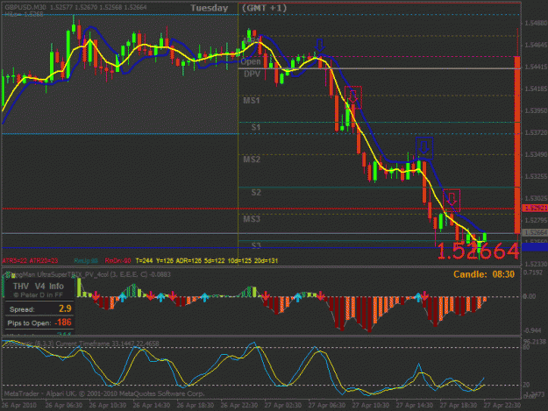Click the '26 Apr 10:30' time axis label
548x411 pixels.
tap(108, 406)
